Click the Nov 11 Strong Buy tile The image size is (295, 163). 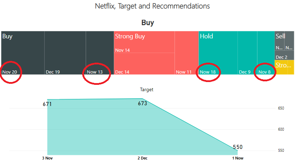tap(186, 53)
